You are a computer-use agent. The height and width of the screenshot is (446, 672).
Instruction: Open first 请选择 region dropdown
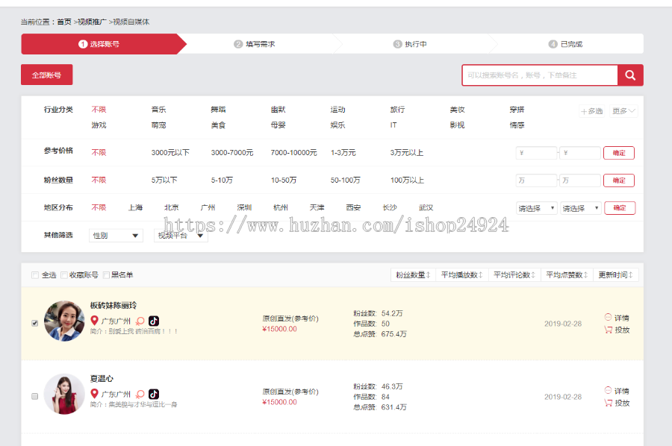[x=537, y=208]
